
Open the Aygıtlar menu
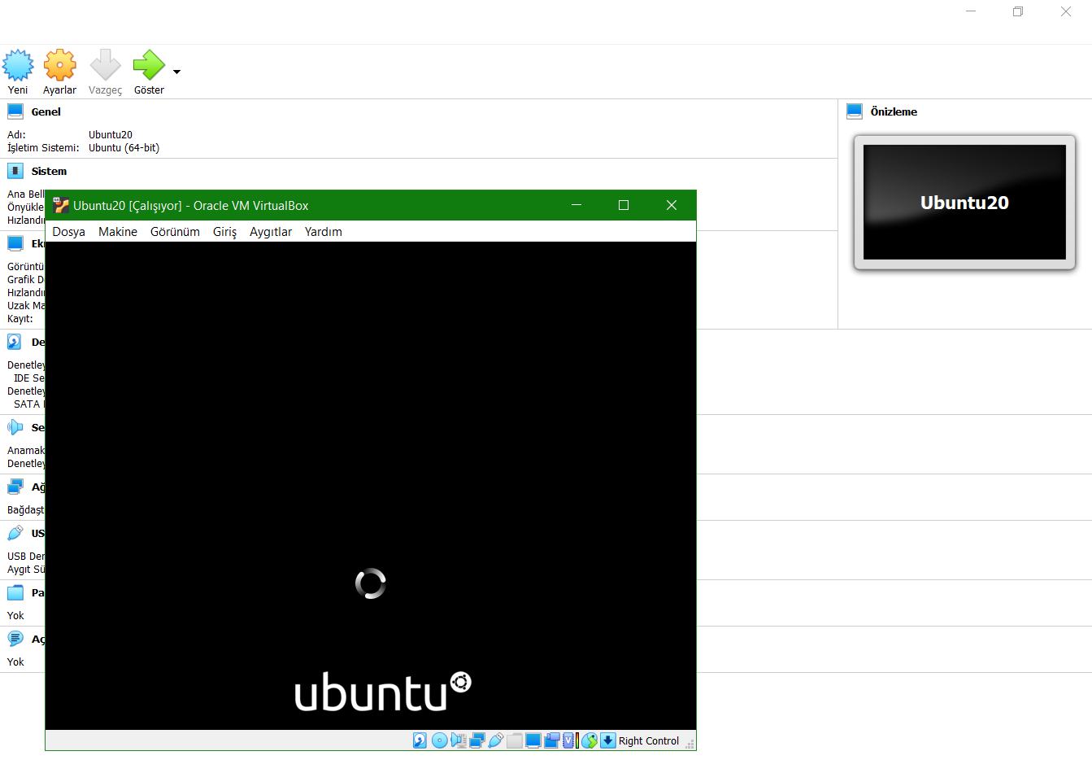[x=271, y=232]
